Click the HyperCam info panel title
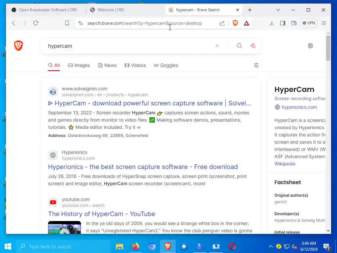 tap(294, 89)
